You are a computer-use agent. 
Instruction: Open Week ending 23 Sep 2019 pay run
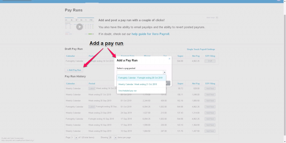click(100, 113)
